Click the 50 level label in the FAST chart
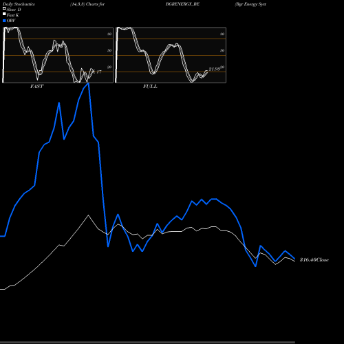This screenshot has height=344, width=344. [109, 50]
